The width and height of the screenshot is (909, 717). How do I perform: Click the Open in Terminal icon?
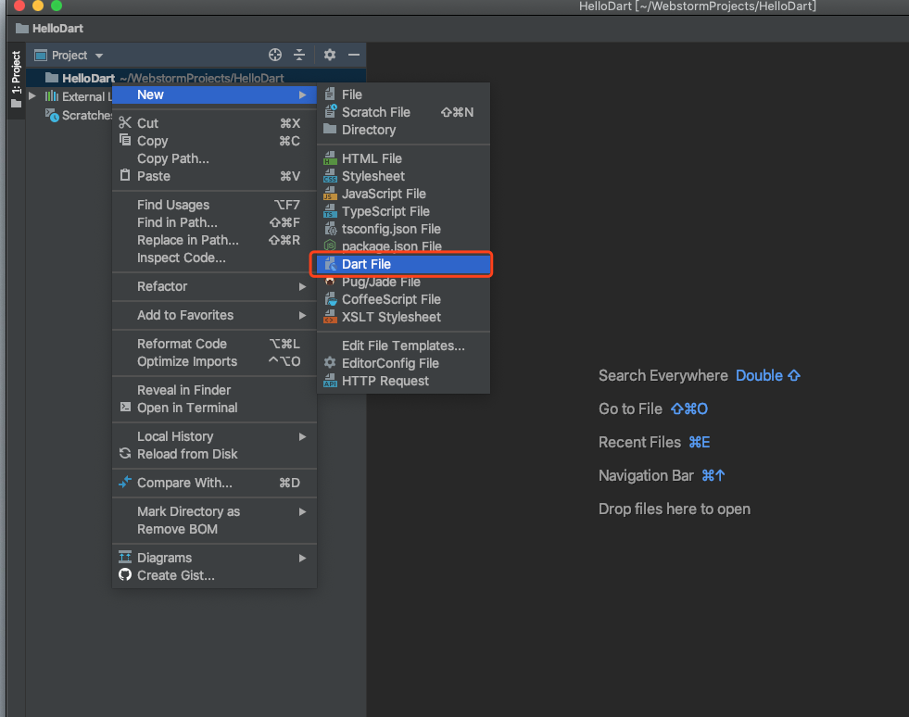click(125, 407)
